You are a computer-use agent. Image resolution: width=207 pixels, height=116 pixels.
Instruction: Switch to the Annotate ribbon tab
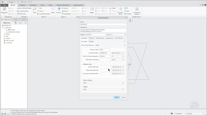(x=33, y=5)
